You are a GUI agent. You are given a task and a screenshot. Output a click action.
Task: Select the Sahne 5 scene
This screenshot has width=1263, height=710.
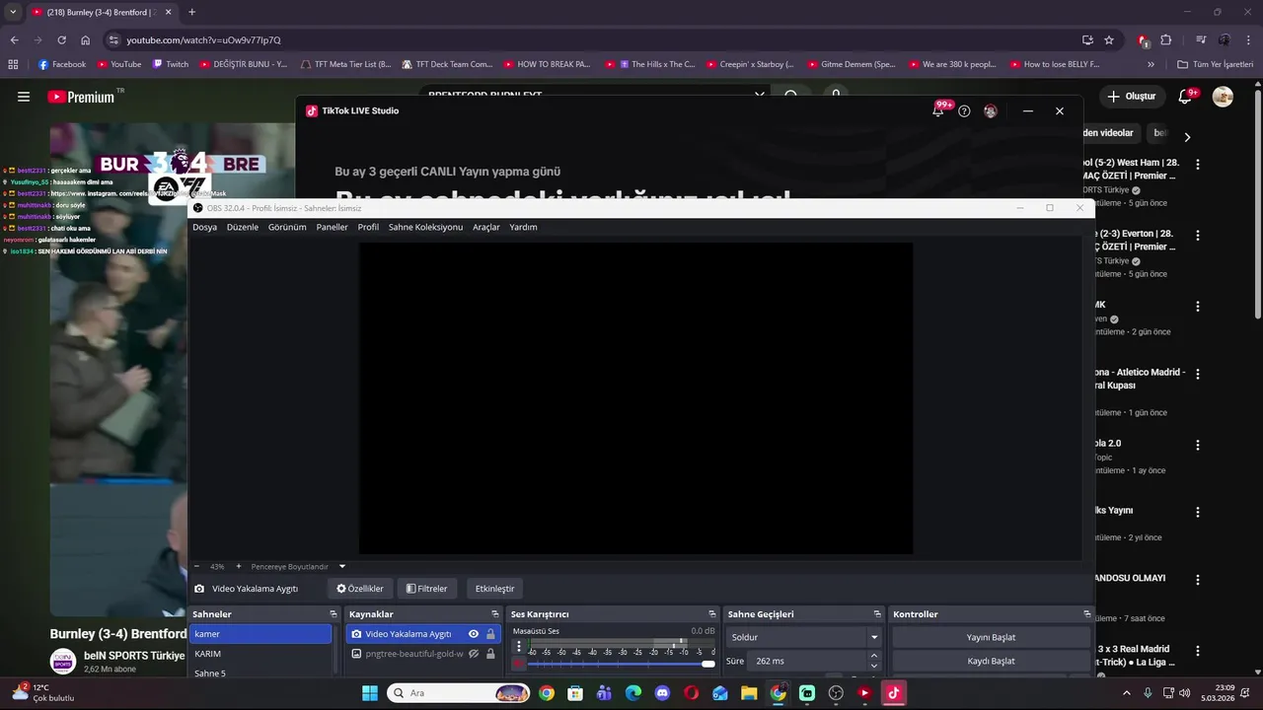[x=260, y=673]
